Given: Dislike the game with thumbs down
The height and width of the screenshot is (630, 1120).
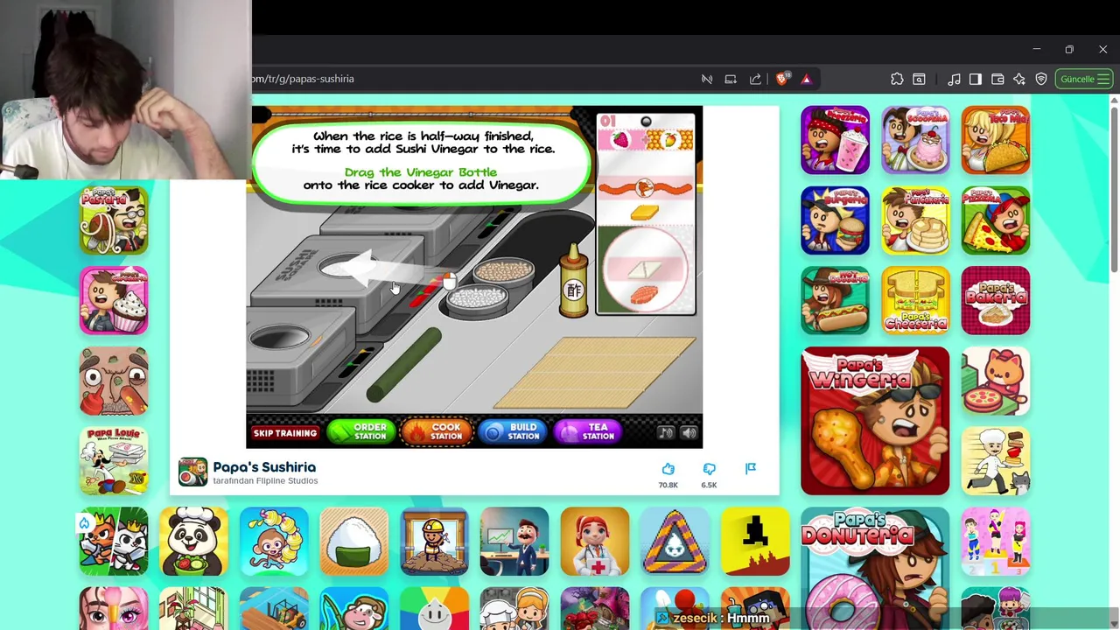Looking at the screenshot, I should 709,470.
